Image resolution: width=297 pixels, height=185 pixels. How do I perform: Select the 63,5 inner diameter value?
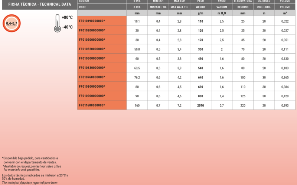(137, 68)
